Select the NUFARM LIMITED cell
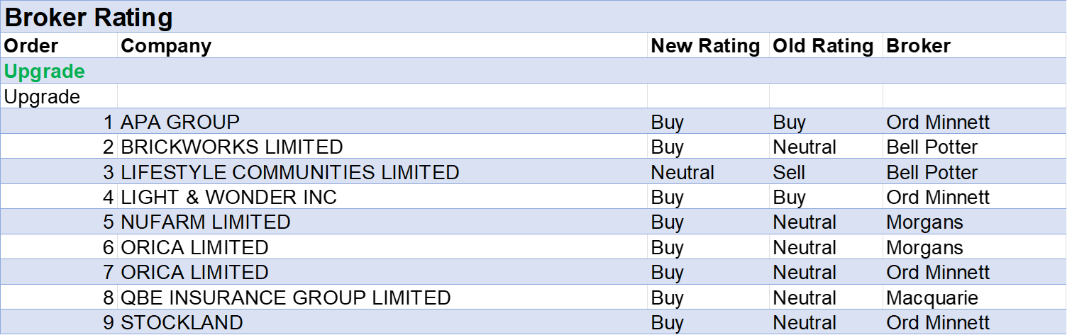Screen dimensions: 1067x335 click(x=206, y=222)
